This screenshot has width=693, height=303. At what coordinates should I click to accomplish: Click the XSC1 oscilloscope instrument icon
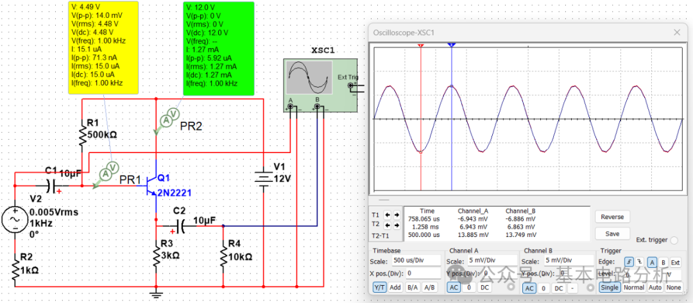[x=321, y=85]
